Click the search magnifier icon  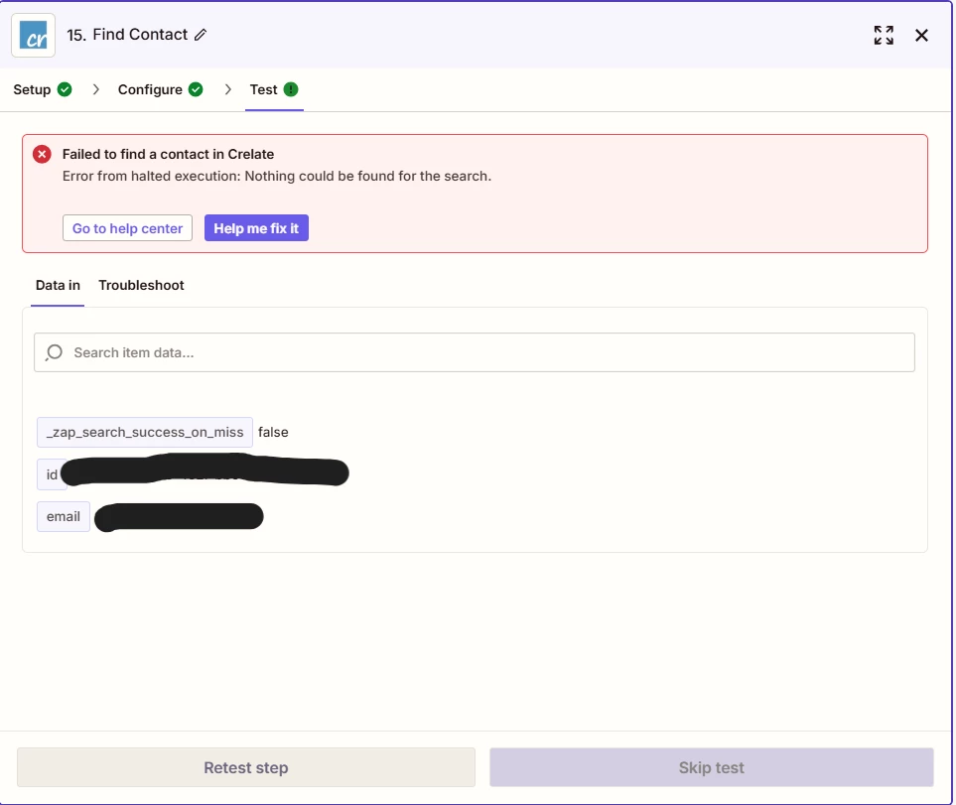(55, 352)
